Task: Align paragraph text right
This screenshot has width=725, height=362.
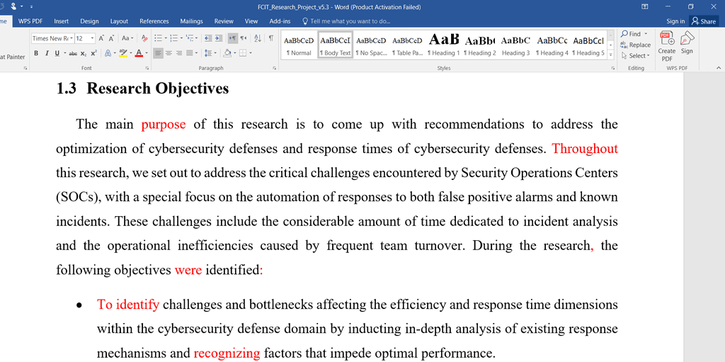Action: tap(179, 53)
